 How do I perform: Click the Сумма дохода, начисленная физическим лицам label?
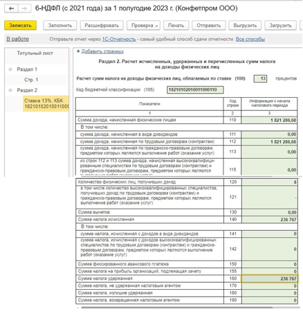coord(127,120)
